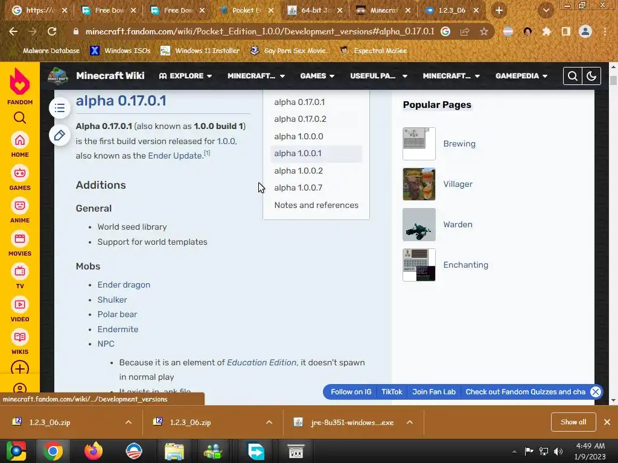
Task: Select alpha 1.0.0.1 in contents list
Action: (298, 154)
